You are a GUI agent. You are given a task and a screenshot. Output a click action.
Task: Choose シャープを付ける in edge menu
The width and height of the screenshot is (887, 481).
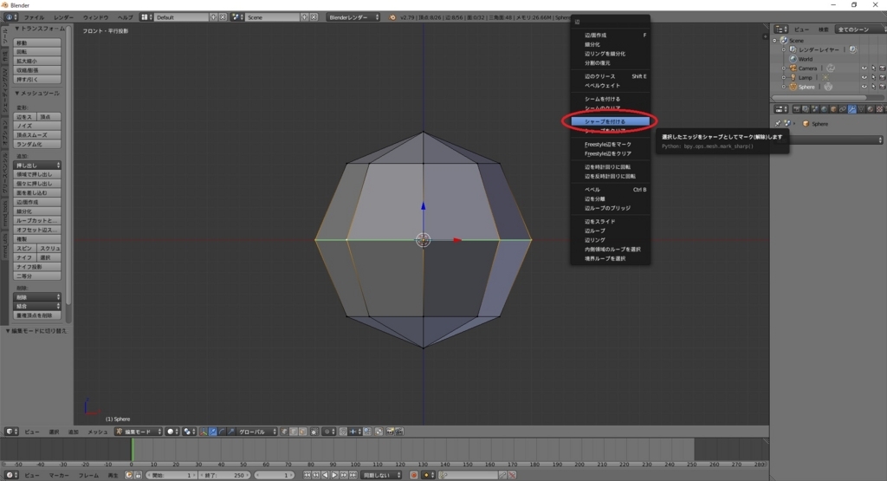click(610, 121)
